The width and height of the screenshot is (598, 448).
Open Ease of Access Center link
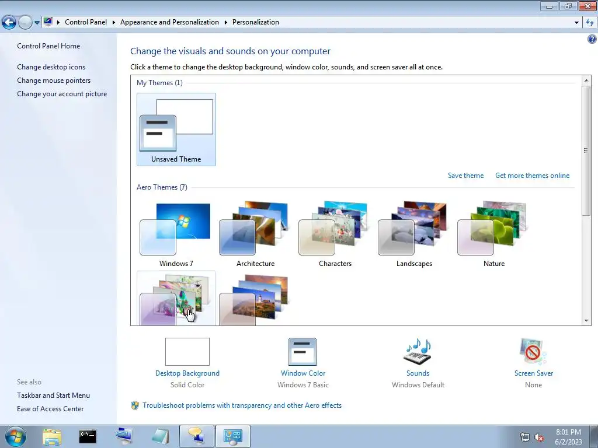(x=50, y=409)
